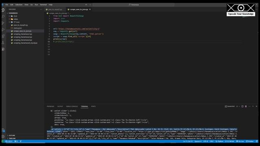This screenshot has width=260, height=146.
Task: Click the Explorer more actions ellipsis
Action: click(41, 9)
